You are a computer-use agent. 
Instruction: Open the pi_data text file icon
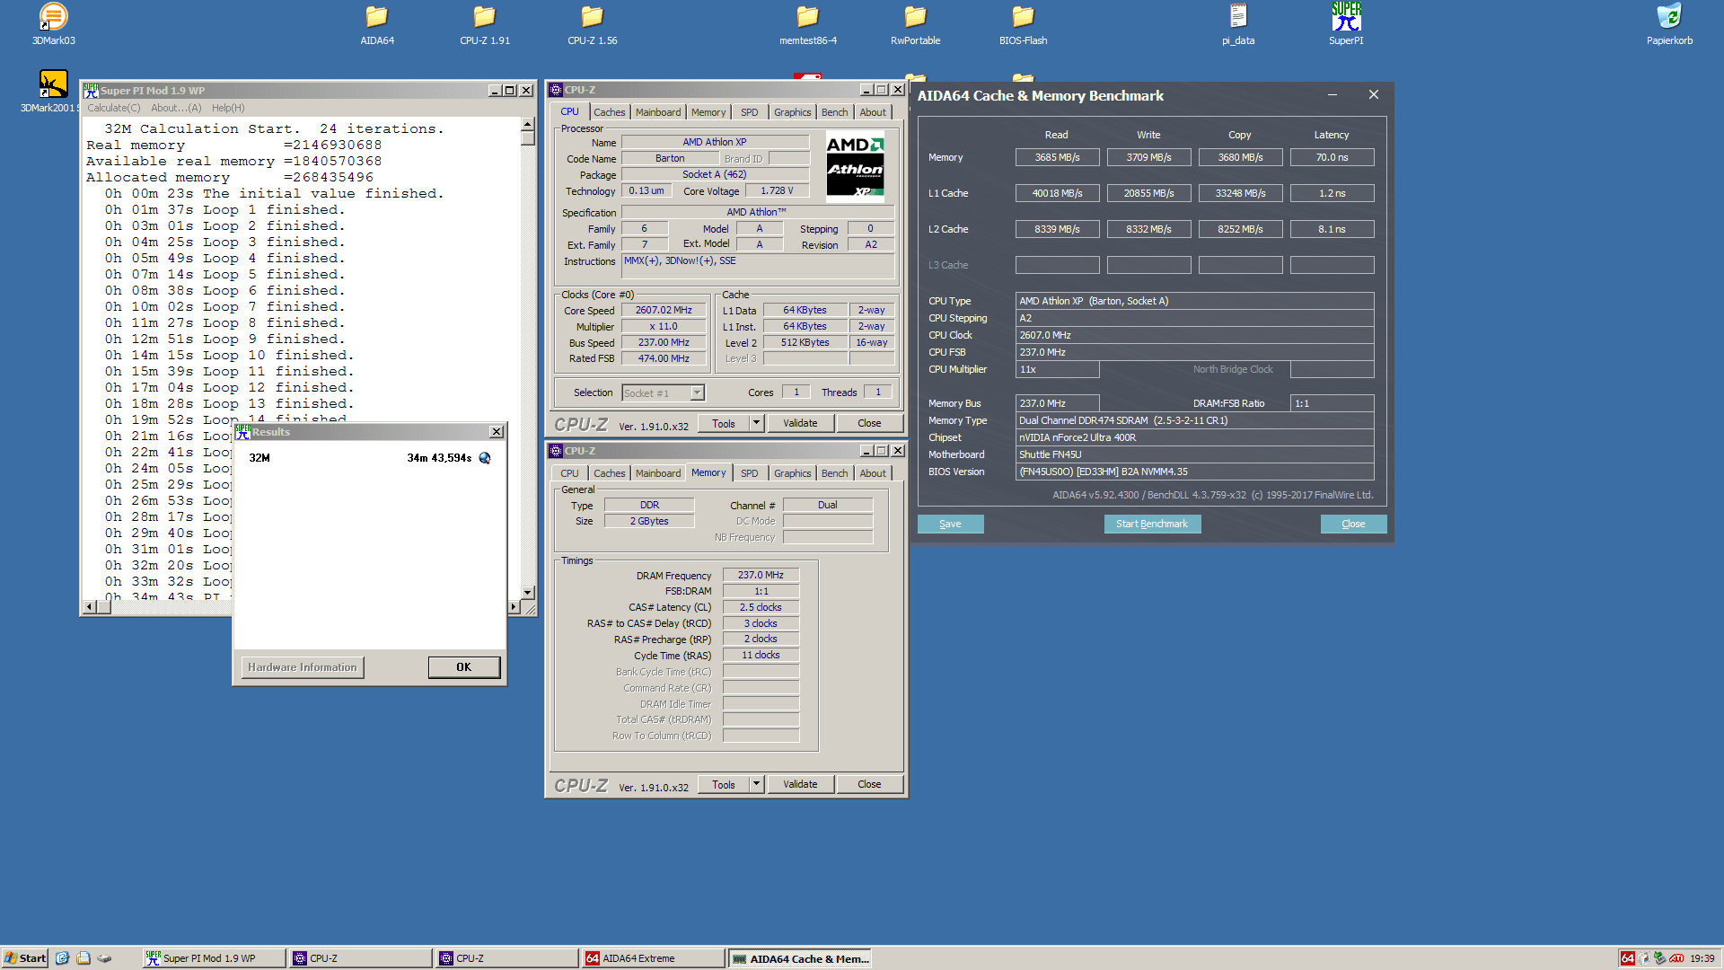tap(1238, 24)
